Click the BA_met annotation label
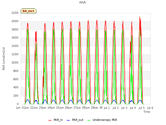The height and width of the screenshot is (125, 166). (x=29, y=11)
